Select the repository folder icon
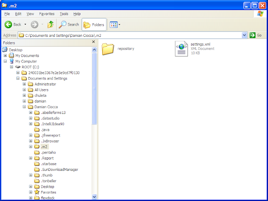Viewport: 268px width, 201px height. (x=108, y=49)
